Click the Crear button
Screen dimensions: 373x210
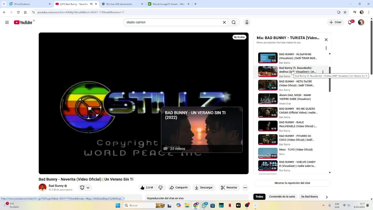point(335,22)
